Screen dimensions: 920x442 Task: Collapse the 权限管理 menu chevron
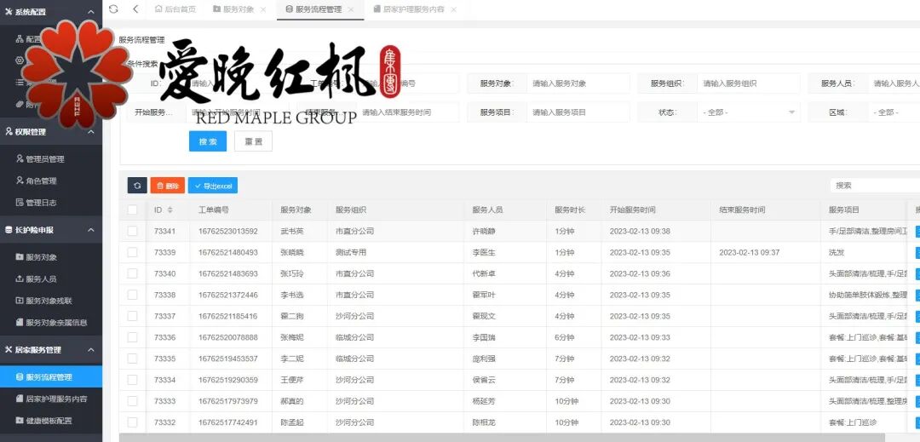pyautogui.click(x=91, y=132)
